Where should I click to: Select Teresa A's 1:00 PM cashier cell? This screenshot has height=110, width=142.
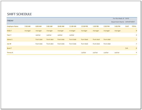point(95,52)
